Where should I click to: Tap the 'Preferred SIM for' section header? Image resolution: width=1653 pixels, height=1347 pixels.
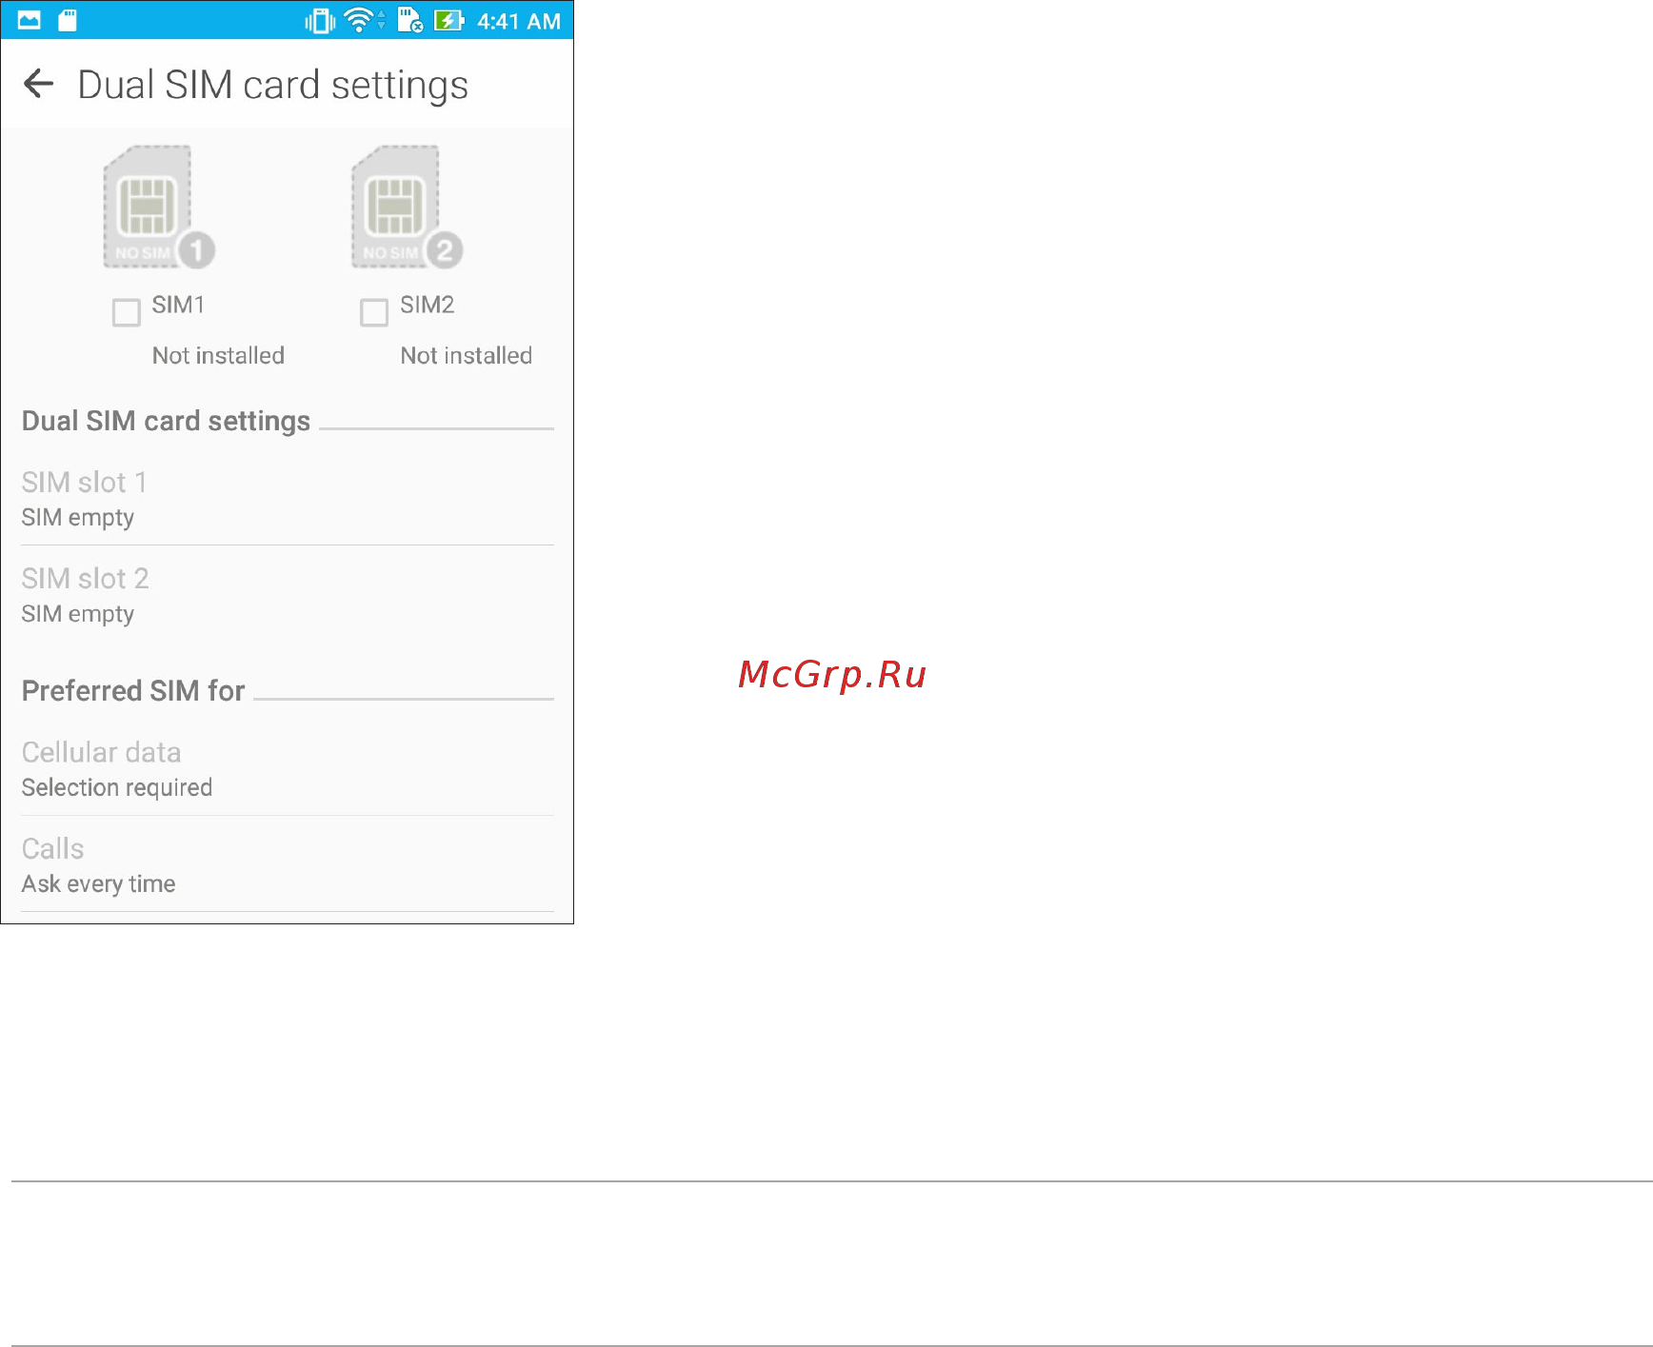click(x=133, y=690)
